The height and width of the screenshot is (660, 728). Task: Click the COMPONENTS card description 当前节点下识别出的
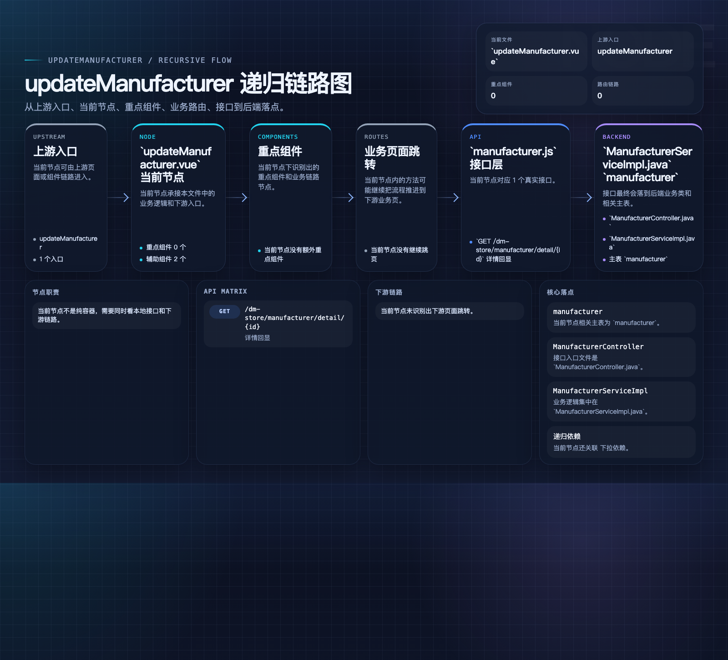coord(289,177)
